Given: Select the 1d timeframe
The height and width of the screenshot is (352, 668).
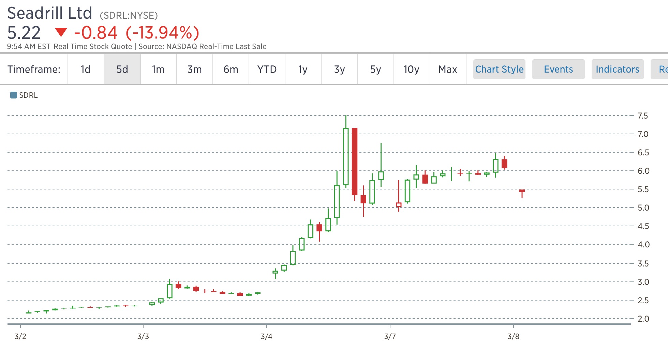Looking at the screenshot, I should 86,69.
